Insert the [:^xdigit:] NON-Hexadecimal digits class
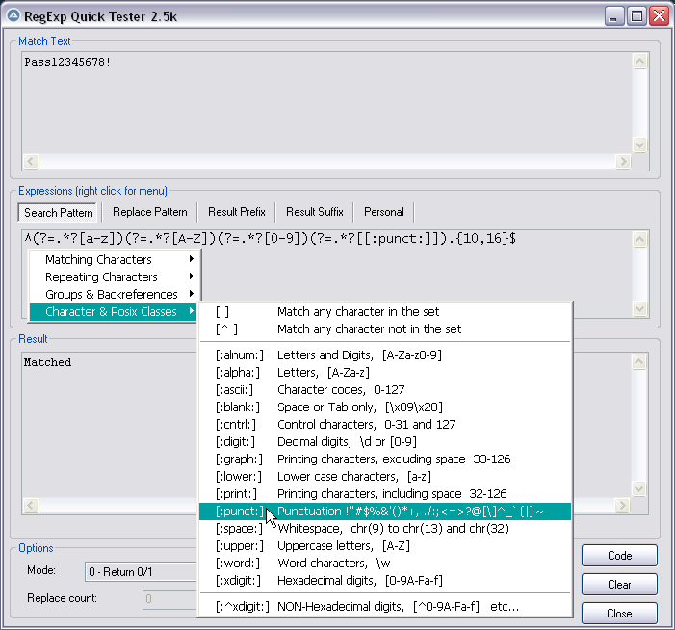The width and height of the screenshot is (675, 630). 385,607
